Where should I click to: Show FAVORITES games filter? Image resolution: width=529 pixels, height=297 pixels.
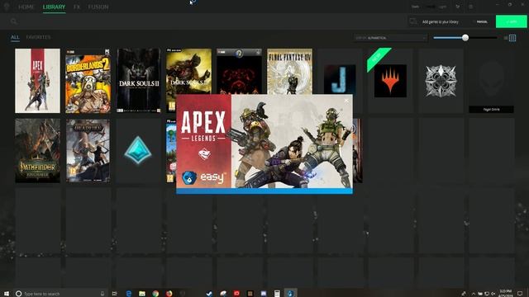(x=39, y=37)
